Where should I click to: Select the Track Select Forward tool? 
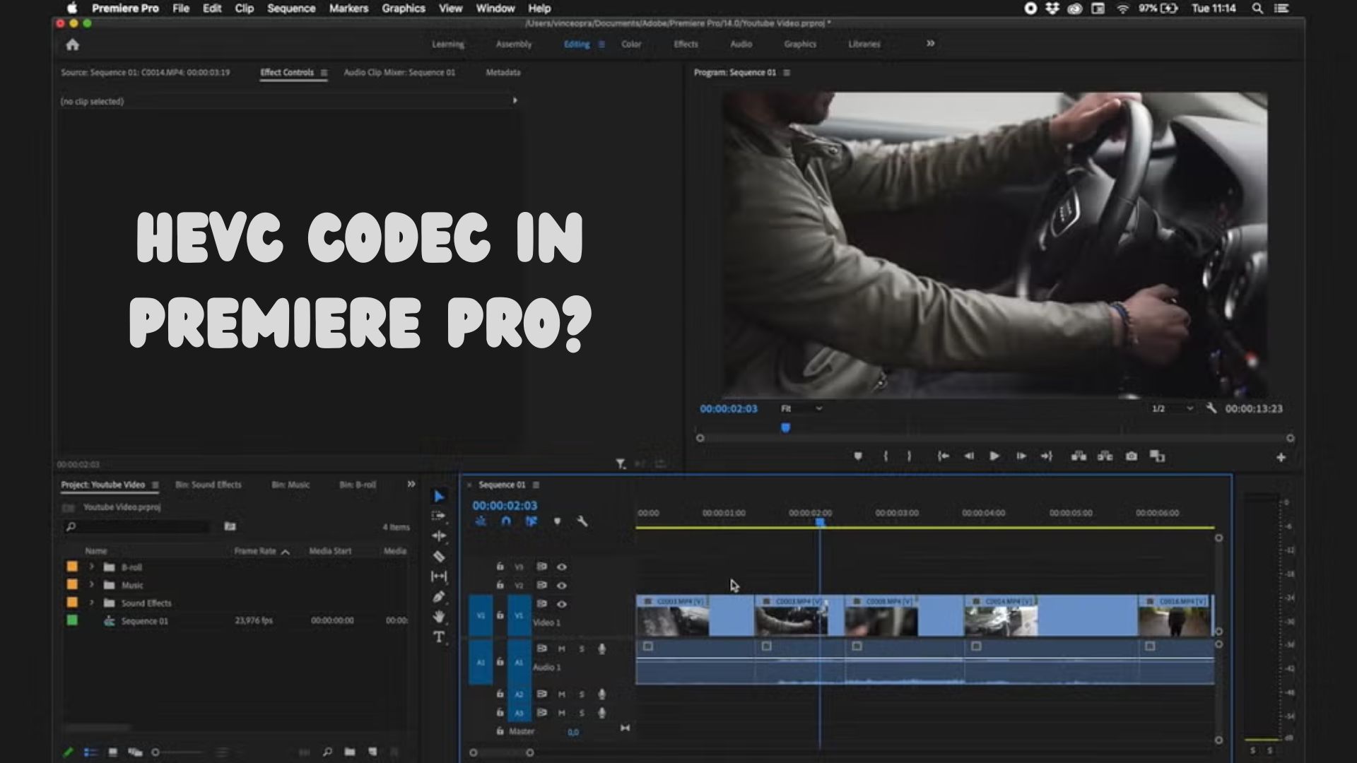tap(438, 516)
